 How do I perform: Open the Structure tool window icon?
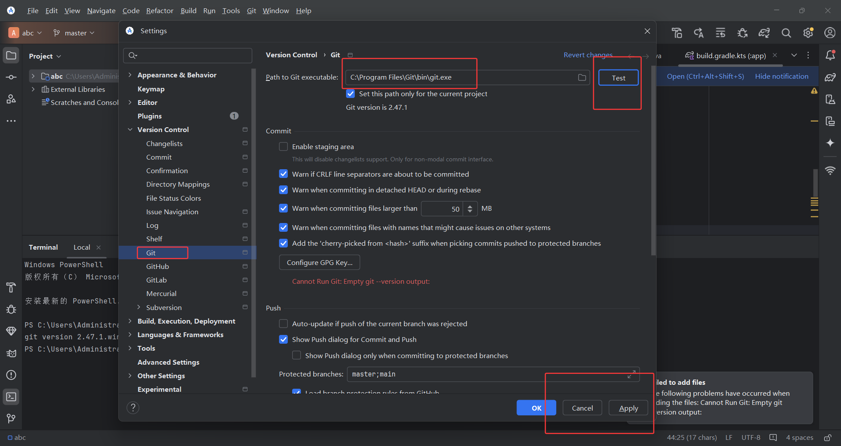(x=11, y=99)
